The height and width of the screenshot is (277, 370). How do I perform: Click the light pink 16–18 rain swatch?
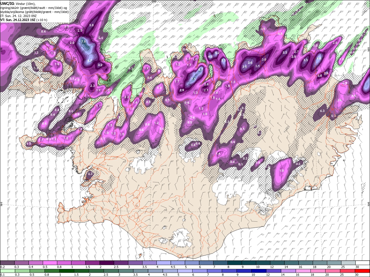pos(303,271)
